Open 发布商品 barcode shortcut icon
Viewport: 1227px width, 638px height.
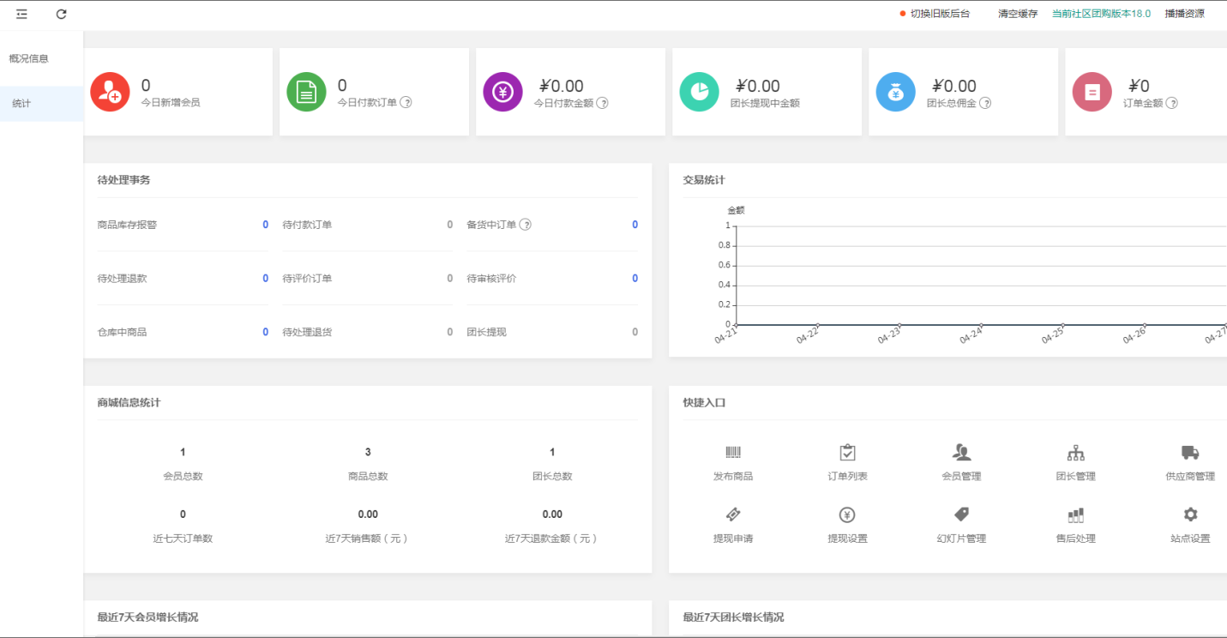tap(733, 453)
